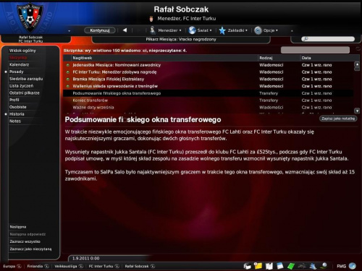Go back with the left arrow
The image size is (362, 271).
click(125, 30)
